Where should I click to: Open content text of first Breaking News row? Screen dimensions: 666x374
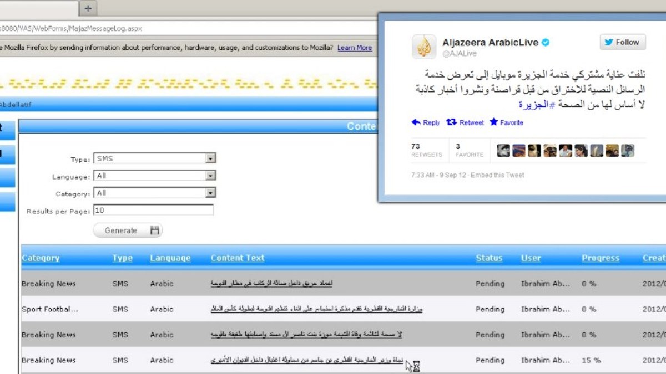[271, 284]
